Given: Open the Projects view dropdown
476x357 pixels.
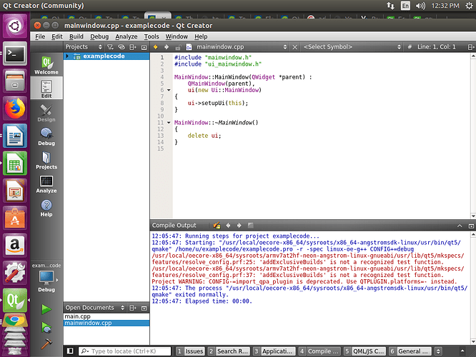Looking at the screenshot, I should 84,47.
